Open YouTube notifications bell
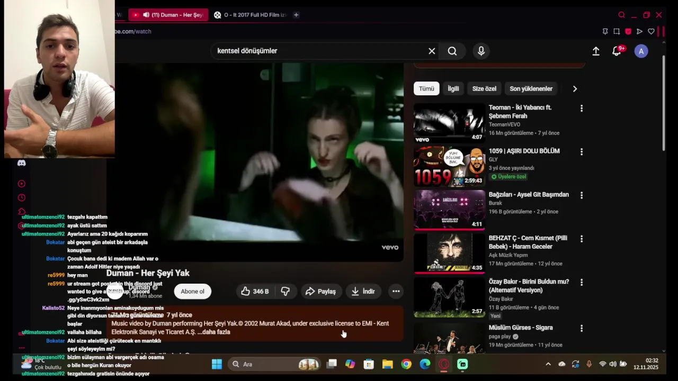 click(617, 51)
